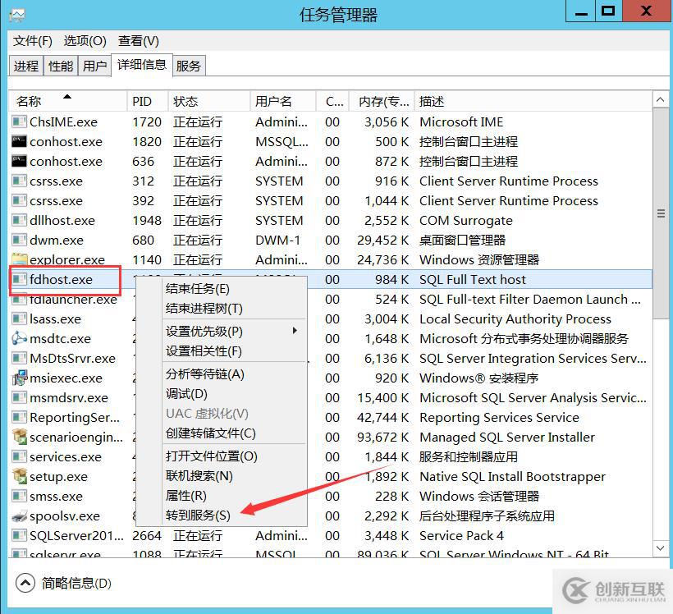Click the explorer.exe process icon
Viewport: 673px width, 614px height.
coord(18,259)
